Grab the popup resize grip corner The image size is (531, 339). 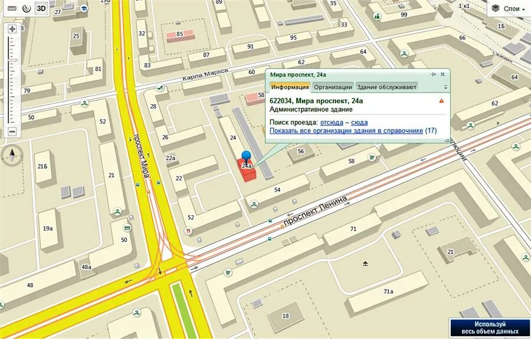tap(447, 140)
